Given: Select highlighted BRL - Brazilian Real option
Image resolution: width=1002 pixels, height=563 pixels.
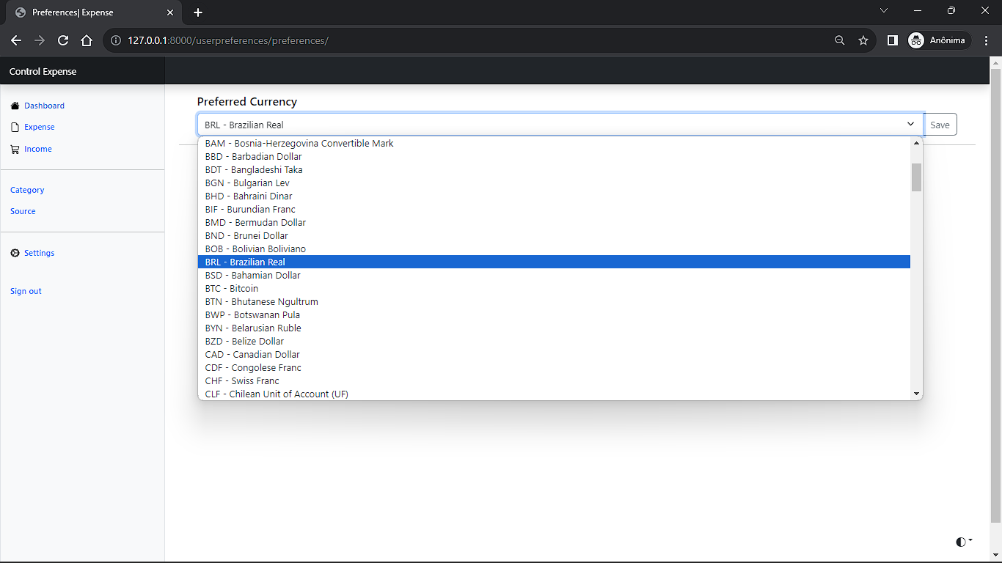Looking at the screenshot, I should (554, 262).
